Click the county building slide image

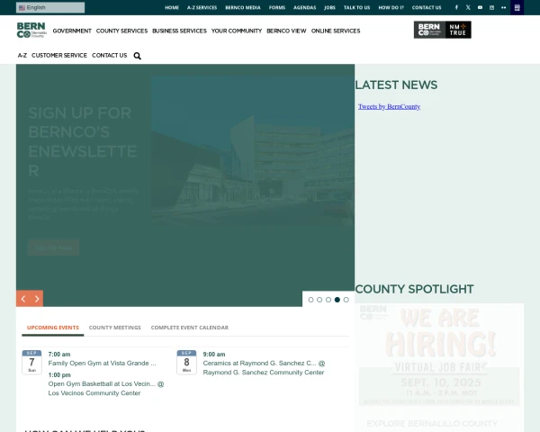(x=253, y=150)
